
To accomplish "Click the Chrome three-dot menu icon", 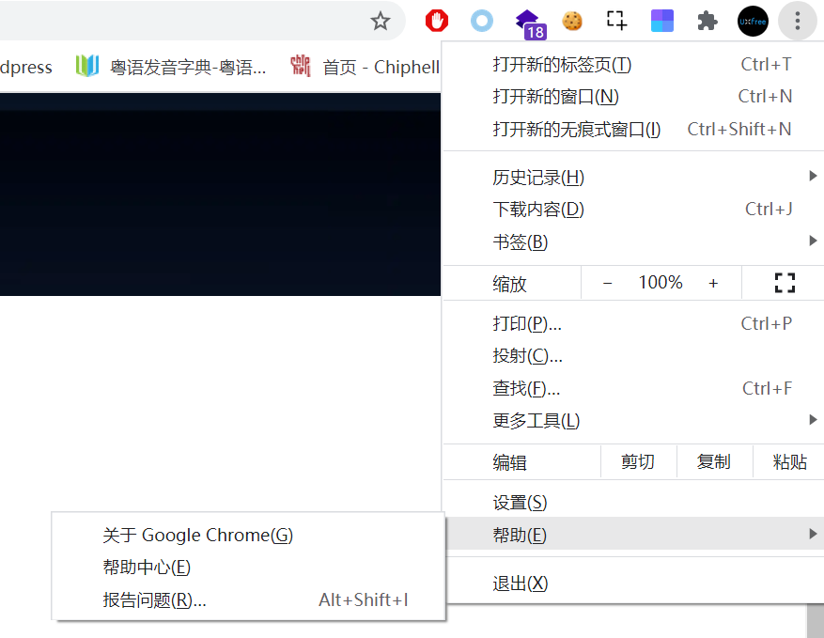I will [x=797, y=20].
